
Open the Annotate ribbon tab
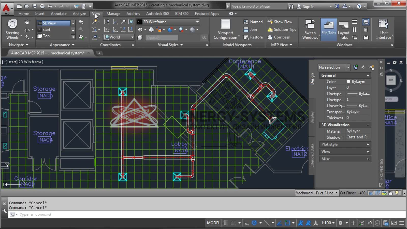pos(59,14)
